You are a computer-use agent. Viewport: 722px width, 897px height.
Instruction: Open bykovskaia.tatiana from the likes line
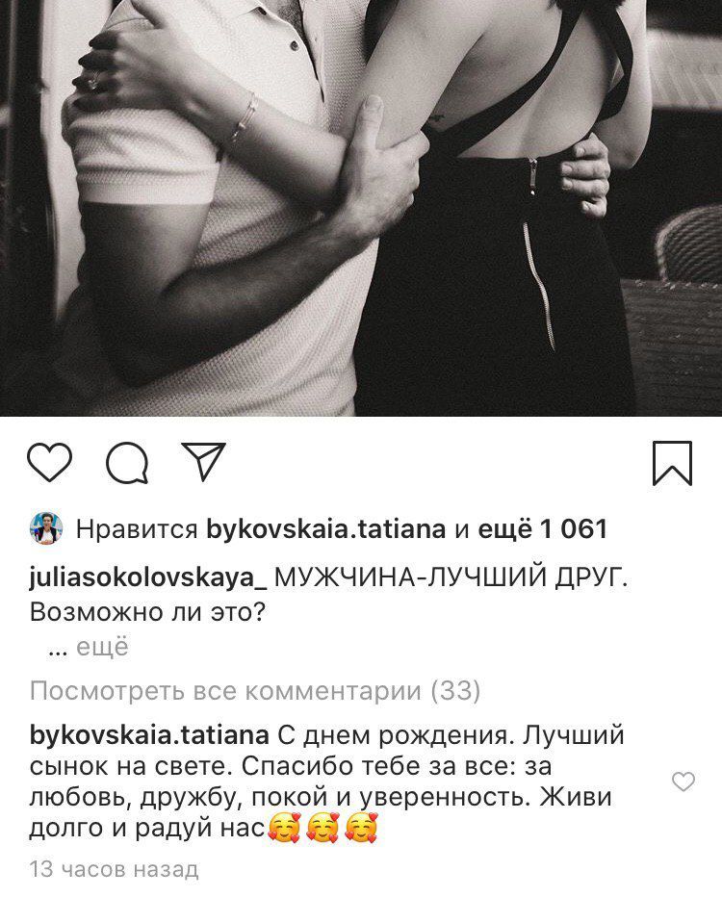(x=325, y=528)
